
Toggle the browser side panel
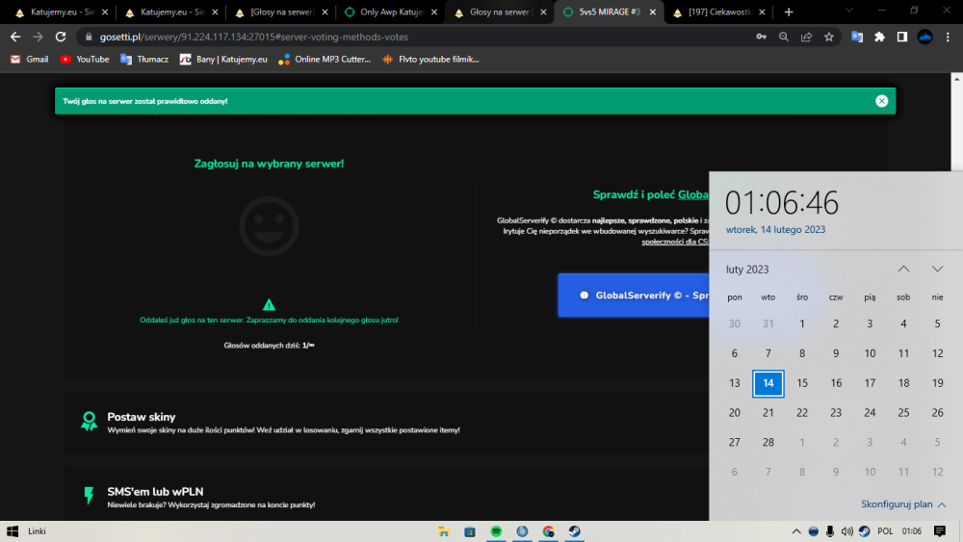pyautogui.click(x=902, y=37)
